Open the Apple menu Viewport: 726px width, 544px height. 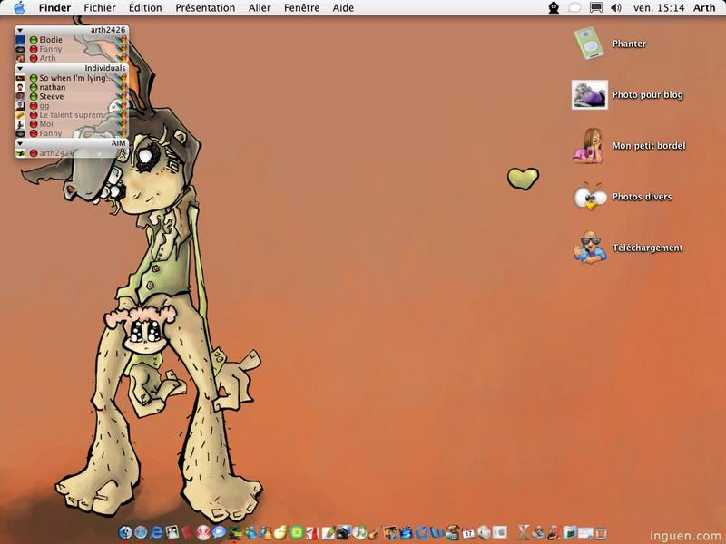(x=19, y=7)
